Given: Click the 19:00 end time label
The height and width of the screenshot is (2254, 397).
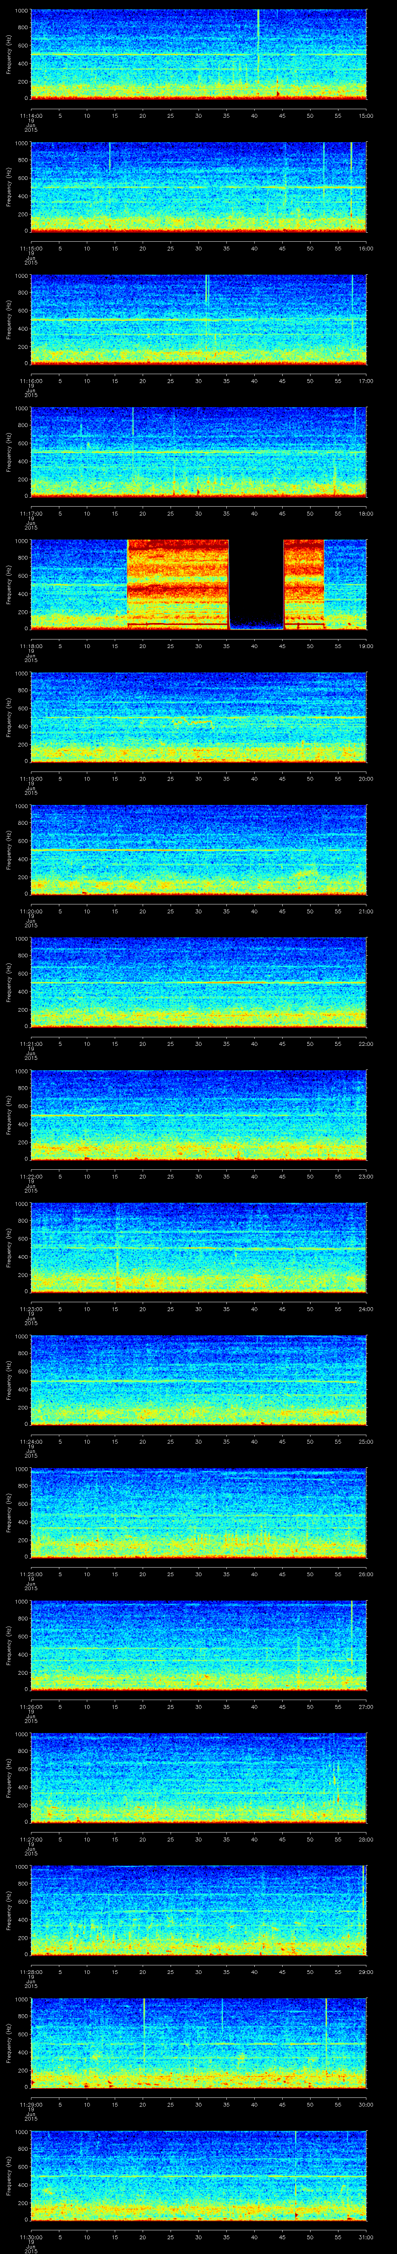Looking at the screenshot, I should [366, 646].
